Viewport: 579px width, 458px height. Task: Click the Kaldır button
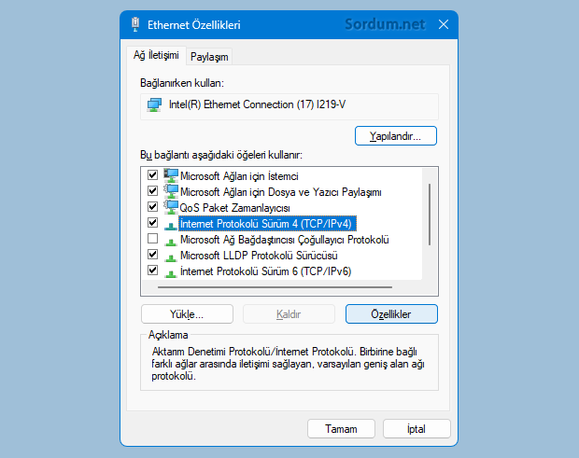pyautogui.click(x=289, y=314)
